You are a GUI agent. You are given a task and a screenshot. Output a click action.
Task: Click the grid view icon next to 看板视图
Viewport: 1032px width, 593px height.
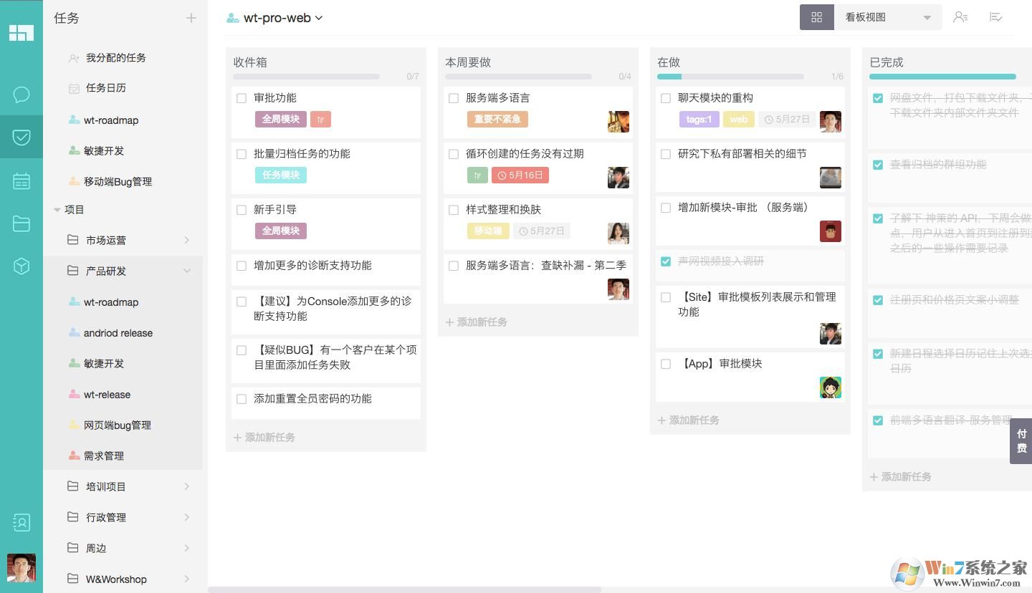(x=816, y=16)
